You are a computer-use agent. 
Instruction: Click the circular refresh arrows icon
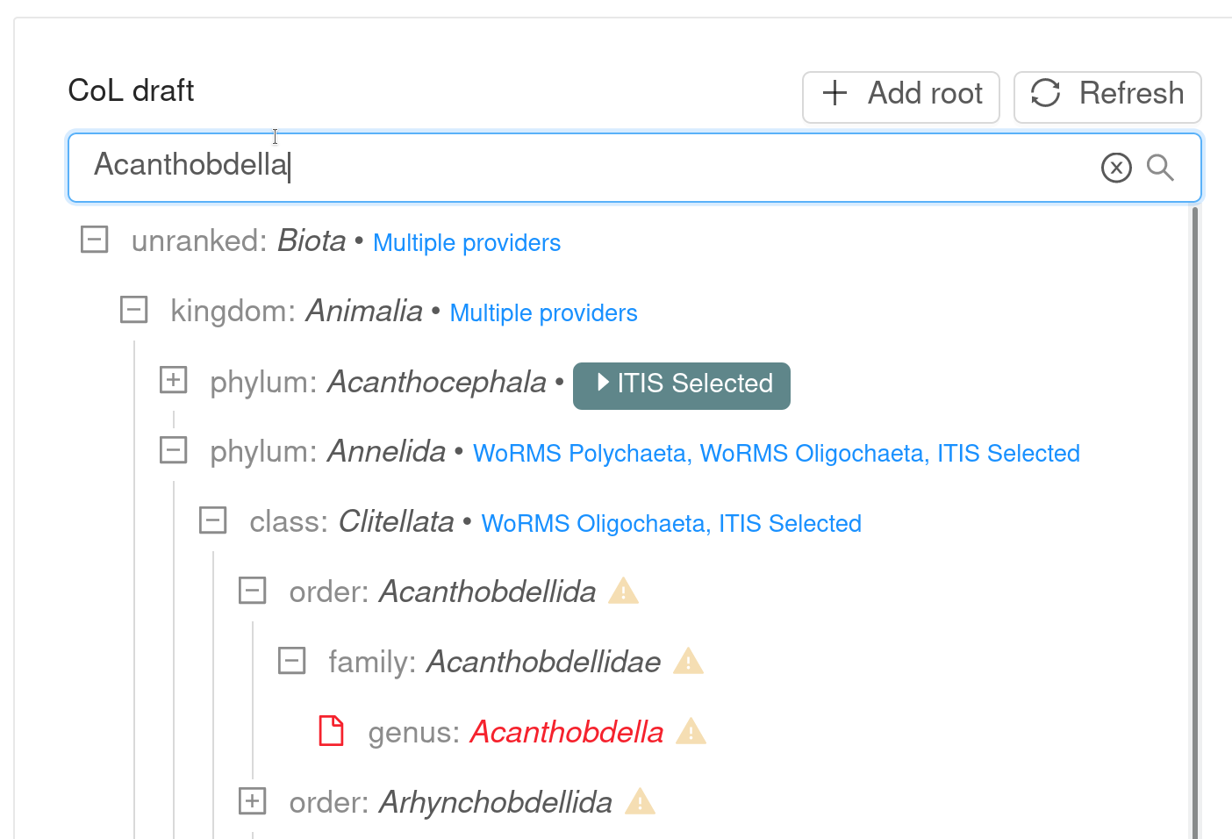click(x=1046, y=94)
